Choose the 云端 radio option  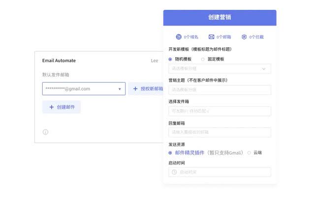click(x=249, y=153)
